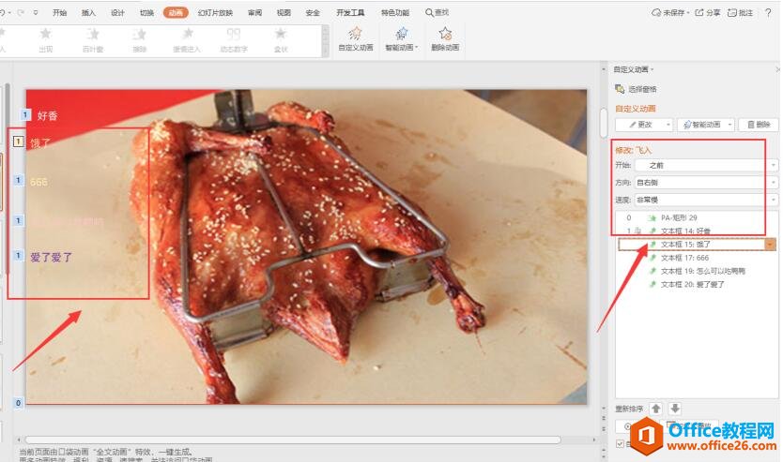
Task: Click the 删除 button in animation panel
Action: 759,125
